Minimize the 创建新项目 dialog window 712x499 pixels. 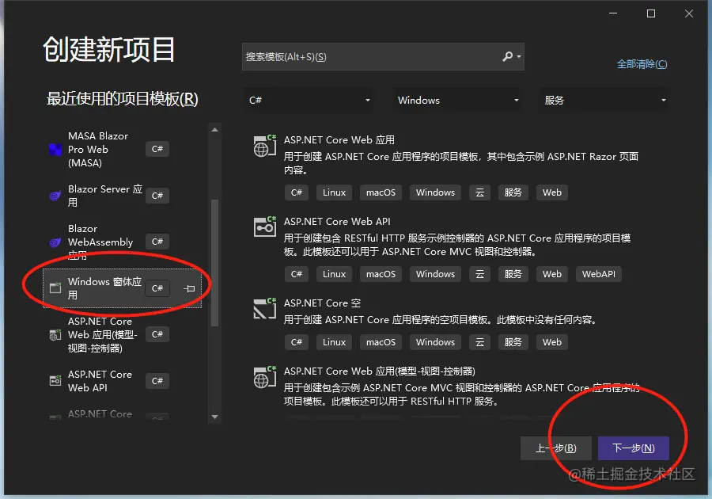pos(613,13)
